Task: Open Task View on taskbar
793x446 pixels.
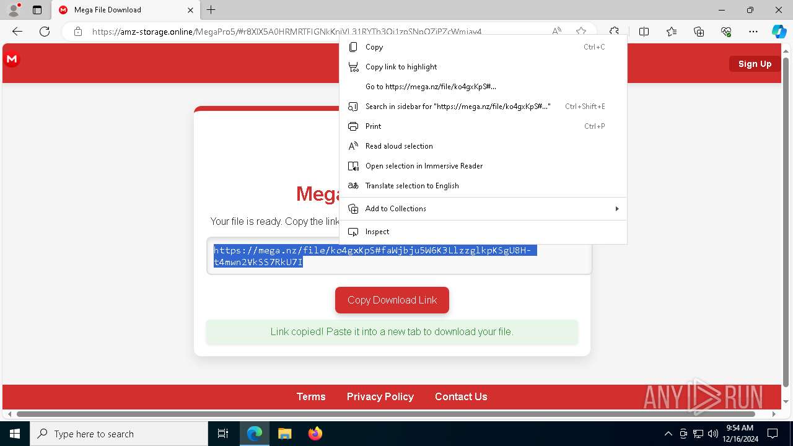Action: tap(223, 434)
